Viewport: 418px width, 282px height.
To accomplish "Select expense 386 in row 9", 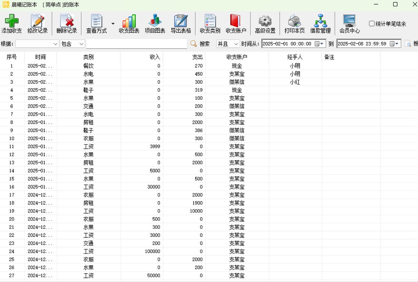I will point(199,130).
